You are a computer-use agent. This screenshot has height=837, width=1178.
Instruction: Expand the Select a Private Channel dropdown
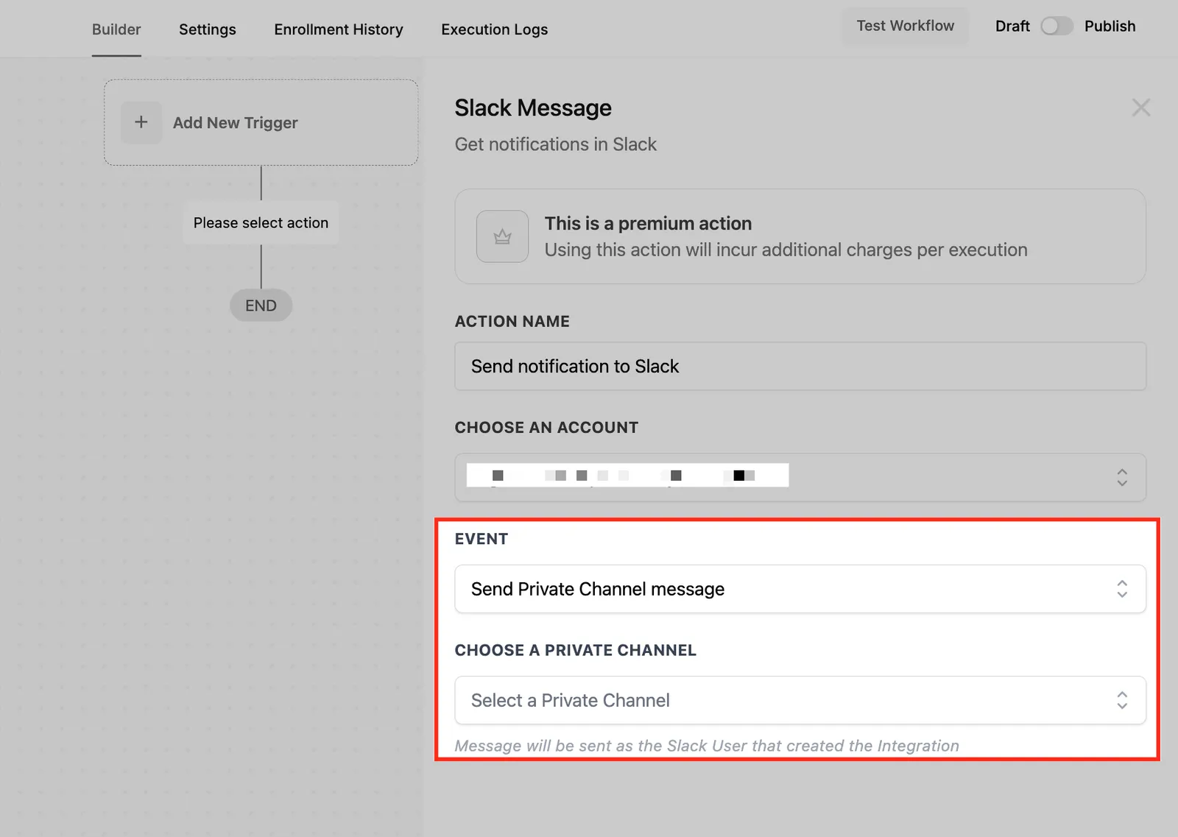(x=800, y=700)
